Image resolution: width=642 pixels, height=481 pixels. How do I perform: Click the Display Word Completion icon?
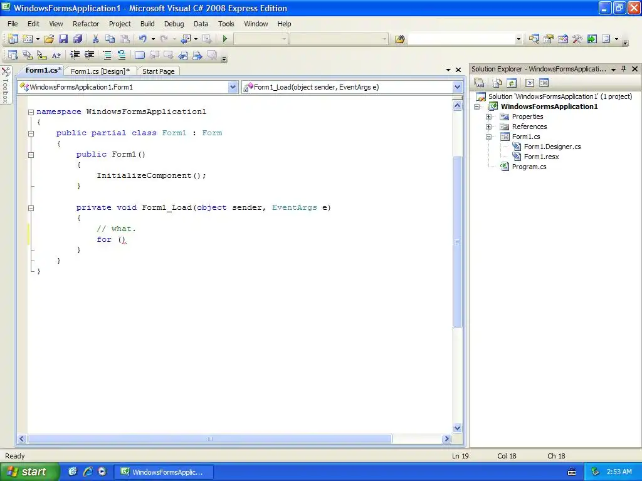pyautogui.click(x=56, y=55)
